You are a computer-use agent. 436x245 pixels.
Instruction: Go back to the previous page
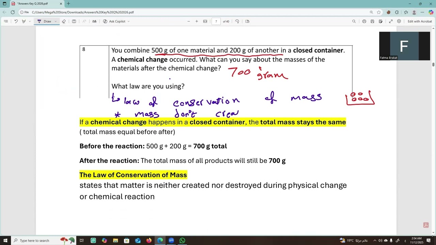(x=4, y=12)
